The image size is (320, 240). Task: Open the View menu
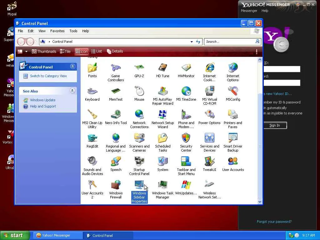(42, 31)
